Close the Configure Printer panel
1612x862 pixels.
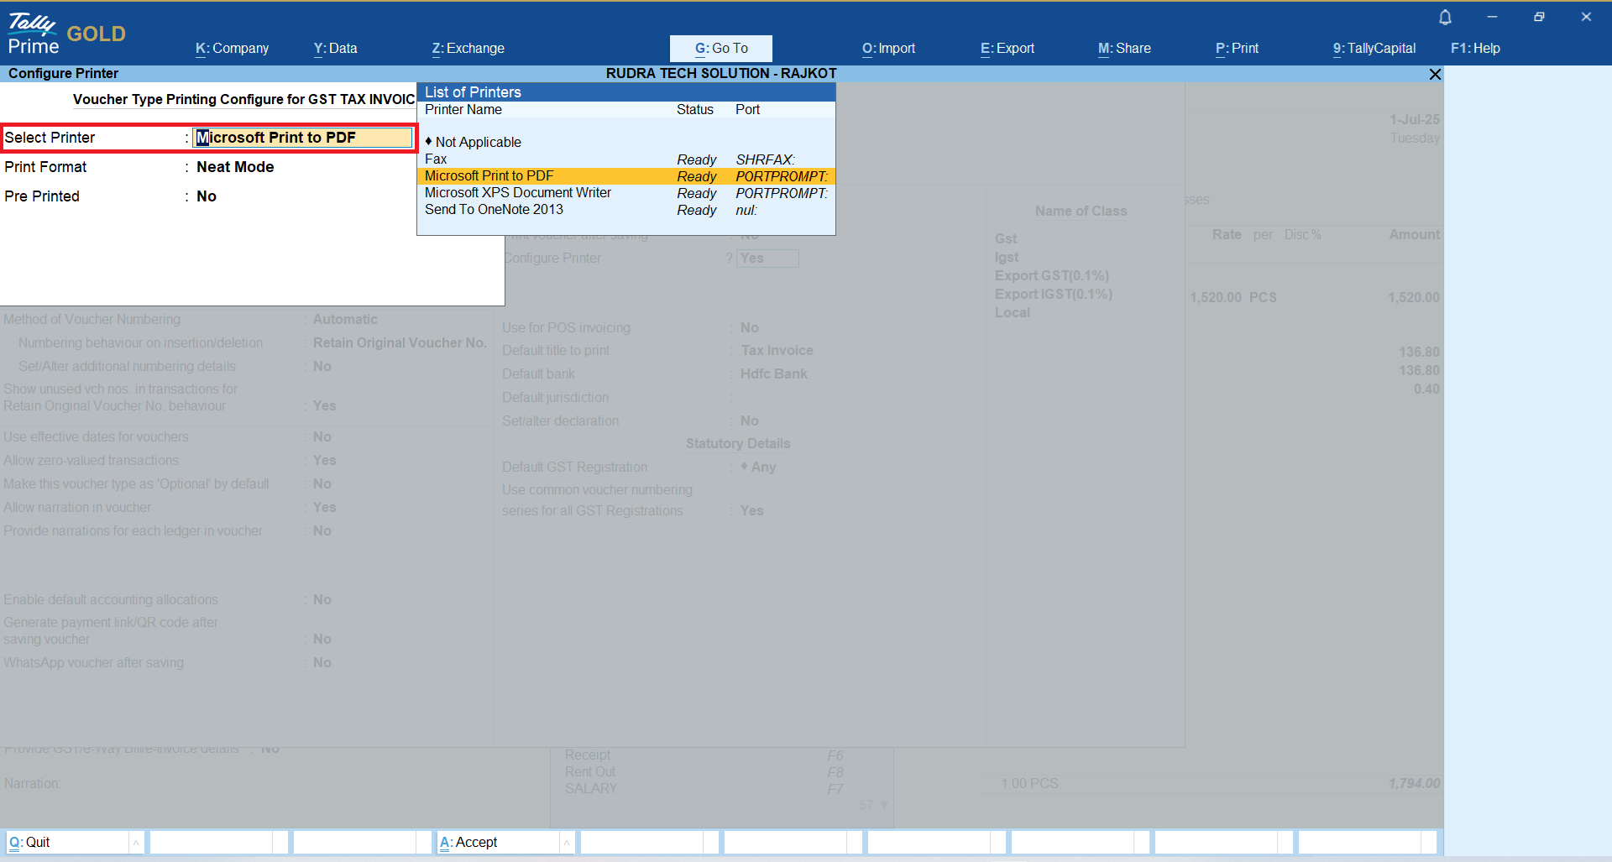1435,75
